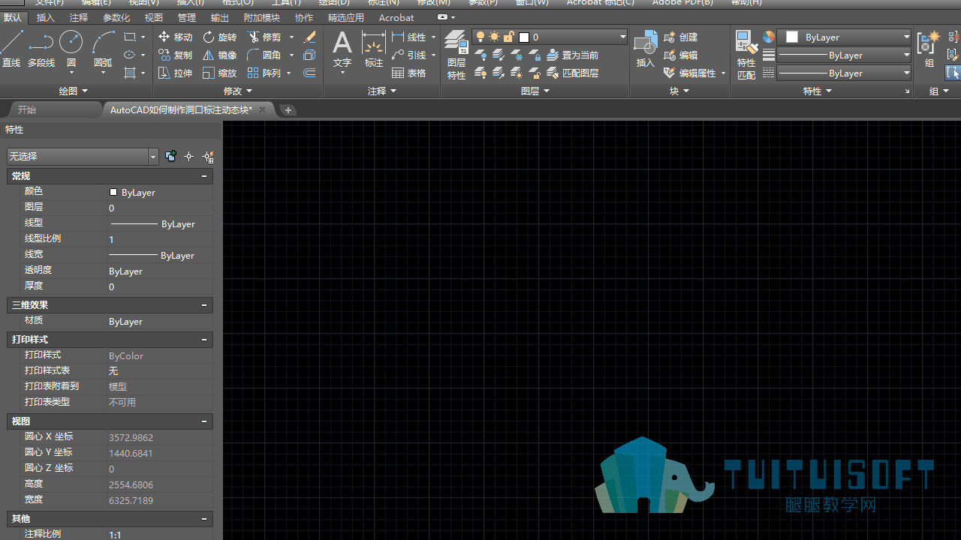Add a new drawing tab with plus button

pyautogui.click(x=288, y=110)
